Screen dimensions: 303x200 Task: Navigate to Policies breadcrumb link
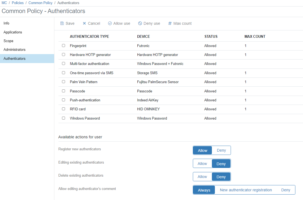18,3
